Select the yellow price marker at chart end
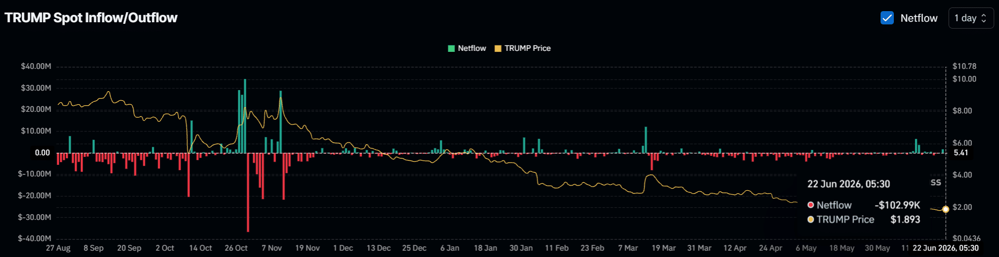Viewport: 999px width, 257px height. [x=945, y=209]
